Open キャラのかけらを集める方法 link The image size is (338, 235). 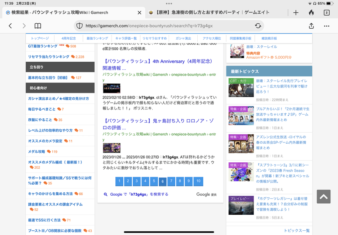(50, 194)
